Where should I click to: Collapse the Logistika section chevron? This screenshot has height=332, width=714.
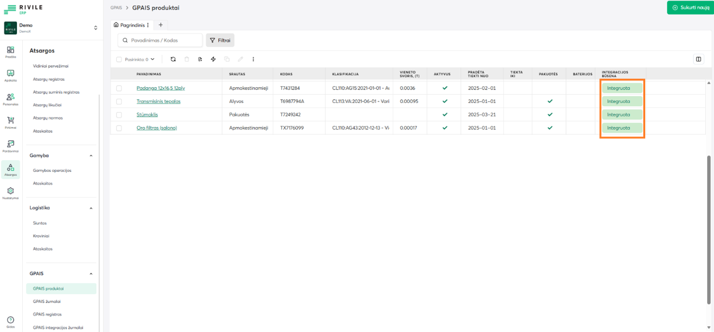click(x=91, y=208)
